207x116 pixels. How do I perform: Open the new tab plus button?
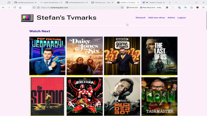click(169, 3)
